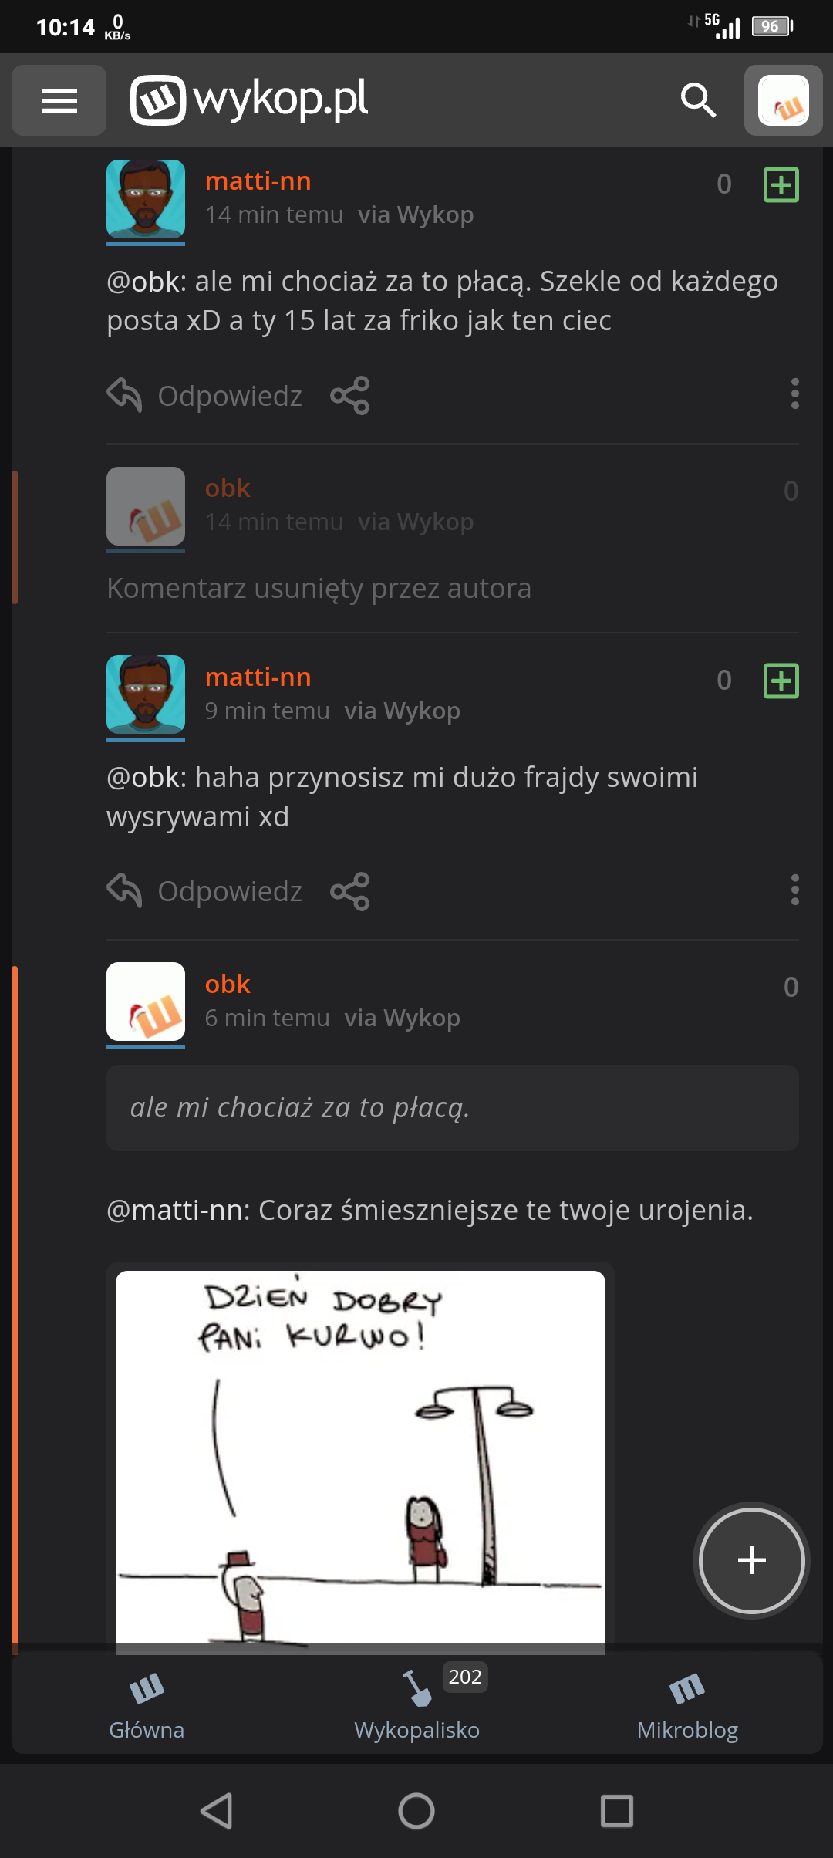The width and height of the screenshot is (833, 1858).
Task: Share matti-nn's 14 min ago comment
Action: (x=350, y=396)
